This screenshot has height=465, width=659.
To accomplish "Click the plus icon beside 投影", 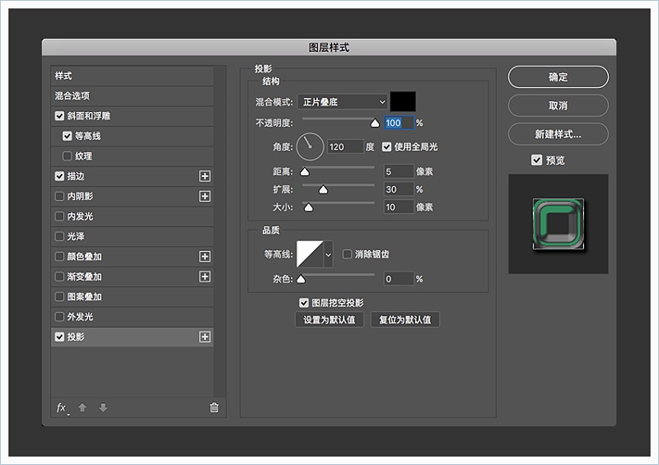I will click(x=205, y=337).
